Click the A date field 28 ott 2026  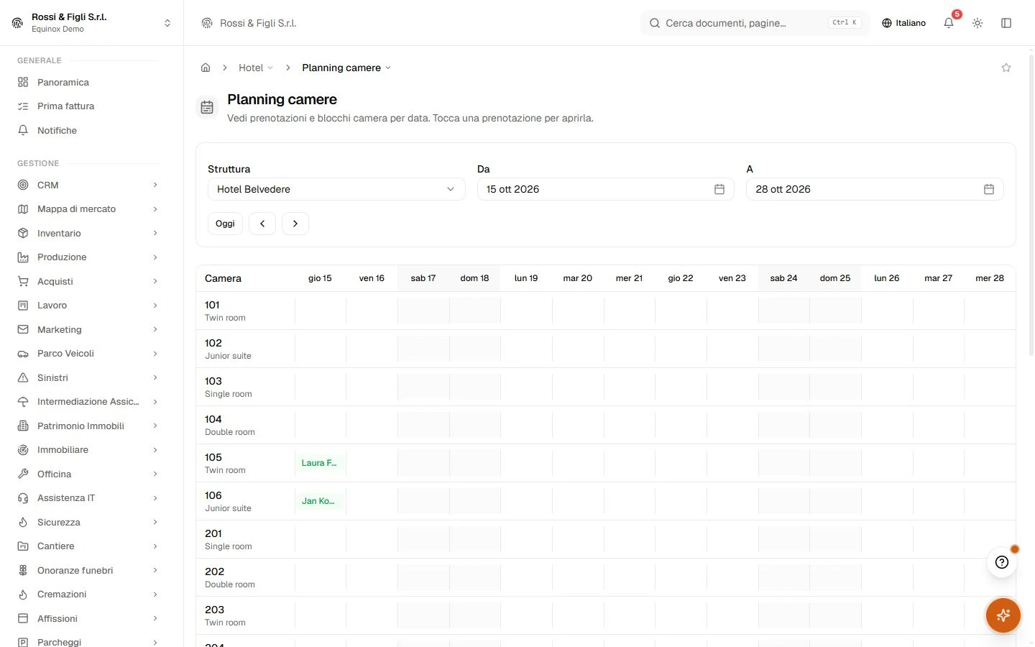(x=875, y=189)
